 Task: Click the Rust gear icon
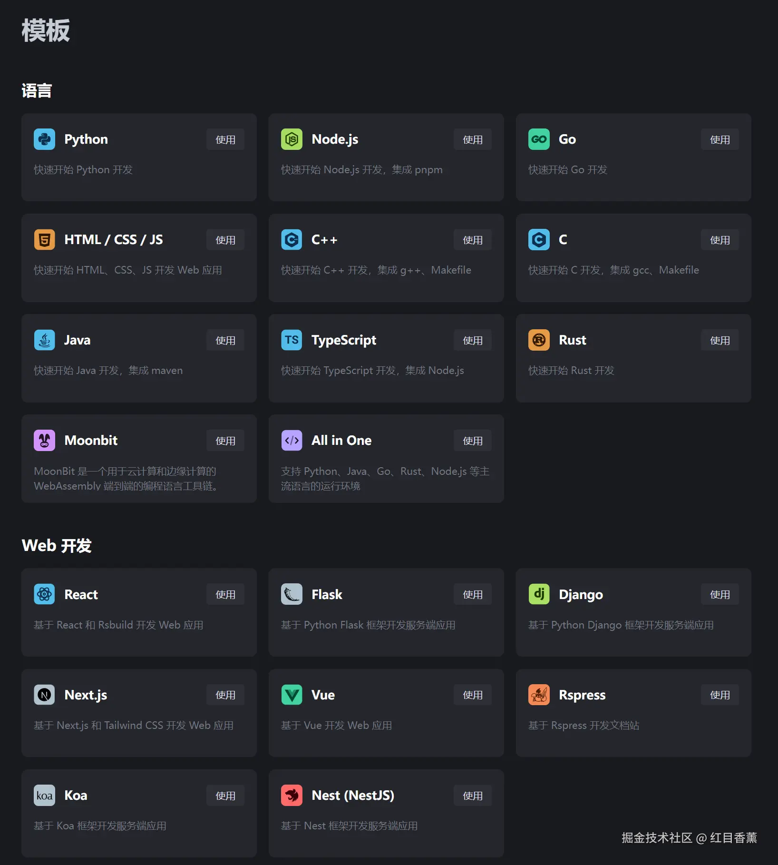(x=539, y=340)
